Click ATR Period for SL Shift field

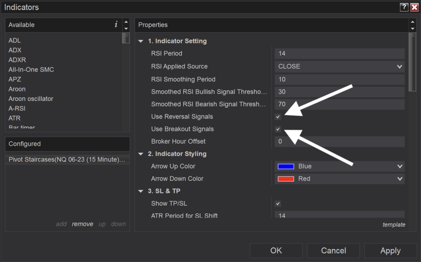click(339, 214)
